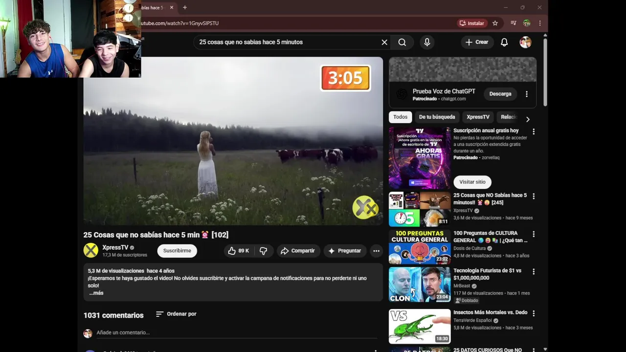Image resolution: width=626 pixels, height=352 pixels.
Task: Minimize the Chrome window
Action: click(506, 7)
